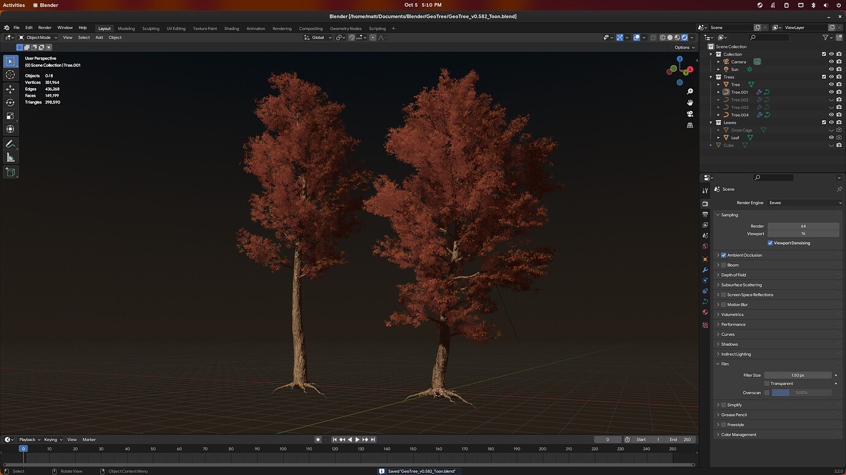Collapse the Trees collection in outliner

tap(711, 77)
